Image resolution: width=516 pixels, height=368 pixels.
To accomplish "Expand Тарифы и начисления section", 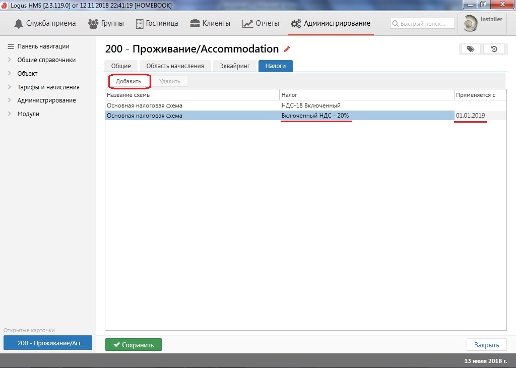I will pyautogui.click(x=10, y=87).
